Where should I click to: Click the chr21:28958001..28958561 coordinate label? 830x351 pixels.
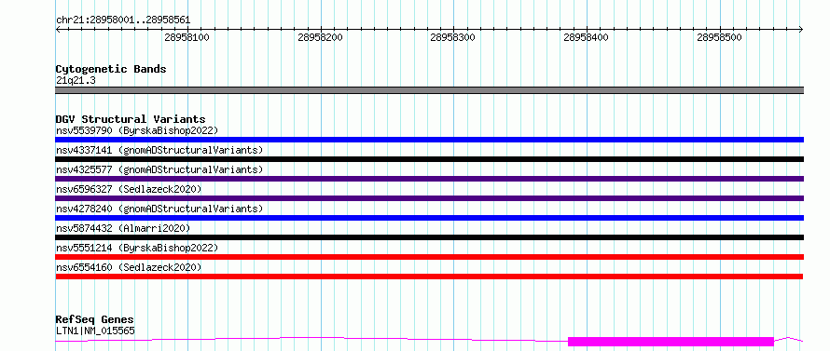pos(123,20)
